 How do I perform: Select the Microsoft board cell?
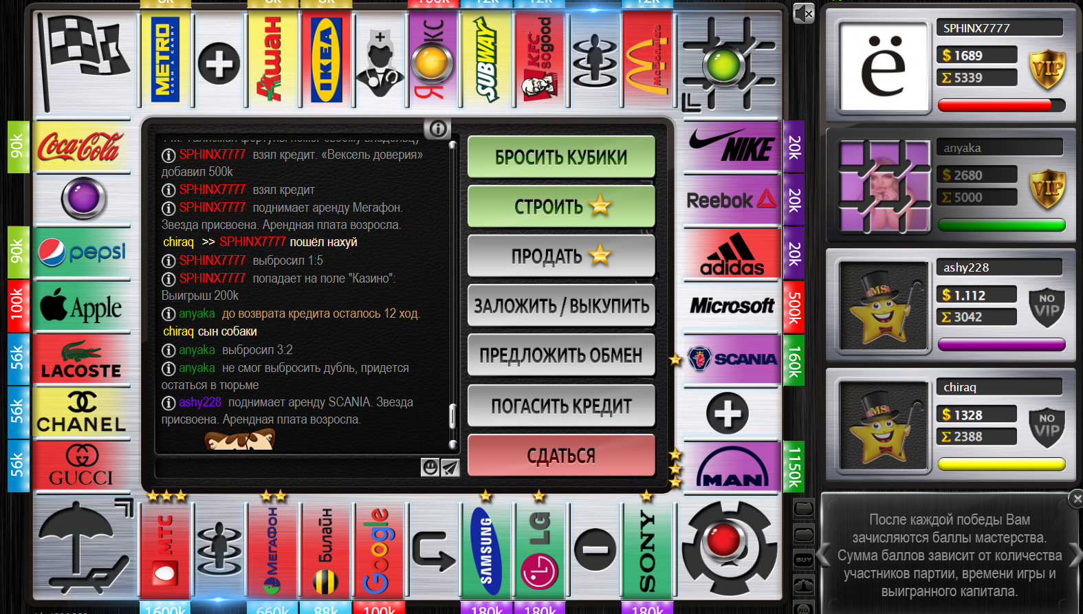(x=732, y=306)
